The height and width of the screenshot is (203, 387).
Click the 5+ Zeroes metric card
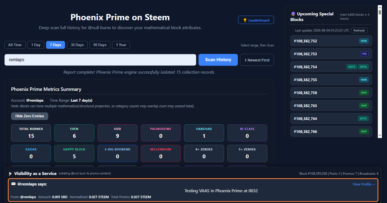(x=247, y=153)
